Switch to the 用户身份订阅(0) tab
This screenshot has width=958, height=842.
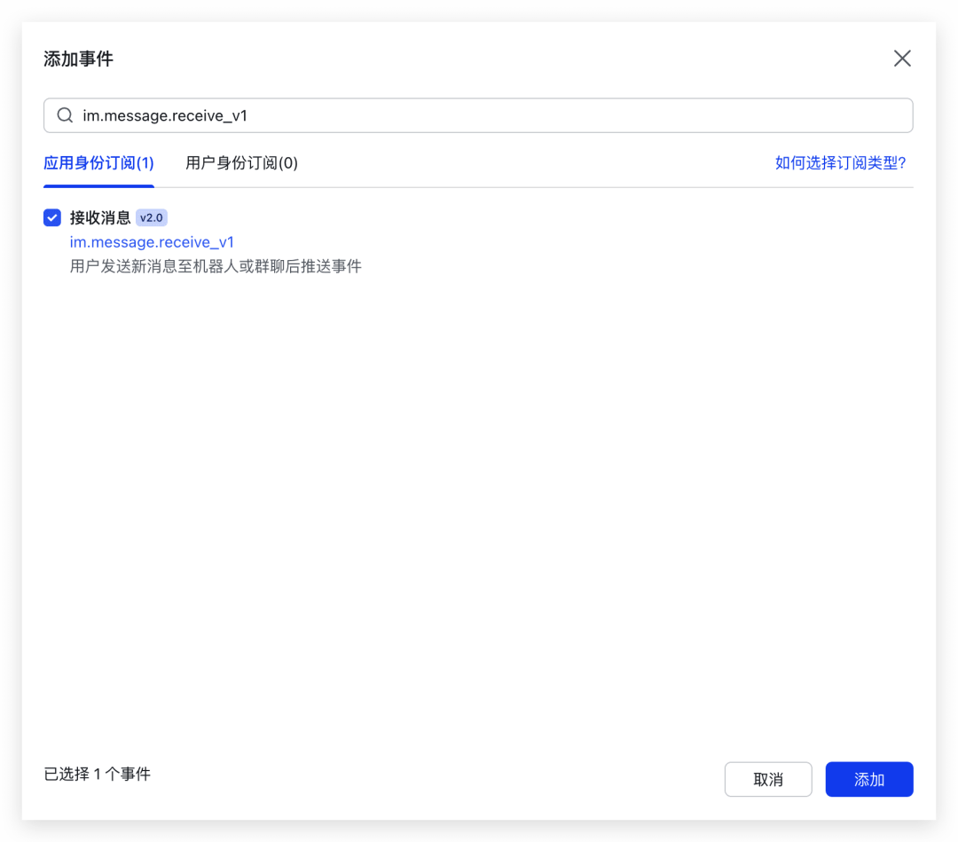pyautogui.click(x=241, y=163)
